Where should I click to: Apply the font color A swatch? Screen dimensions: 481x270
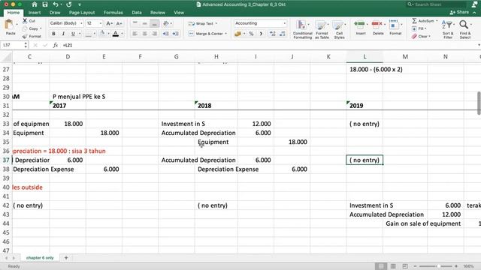[x=115, y=33]
